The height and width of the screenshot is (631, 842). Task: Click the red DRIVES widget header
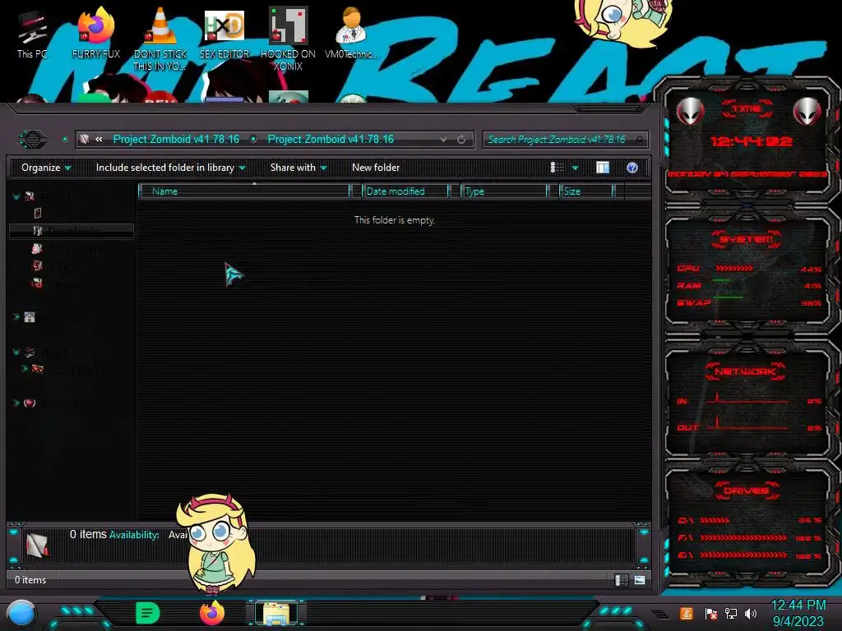point(747,491)
